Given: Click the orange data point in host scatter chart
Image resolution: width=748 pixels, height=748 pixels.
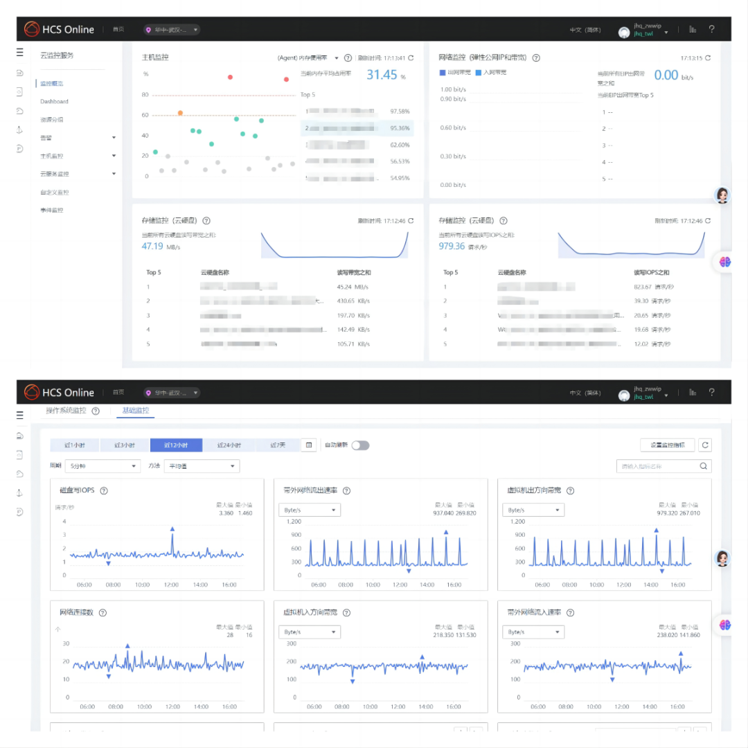Looking at the screenshot, I should point(180,113).
